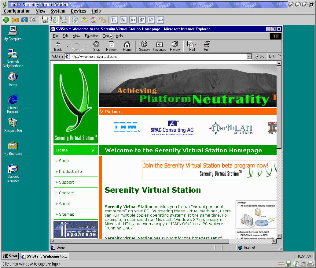Expand the Links toolbar chevron
This screenshot has height=268, width=316.
tap(280, 55)
